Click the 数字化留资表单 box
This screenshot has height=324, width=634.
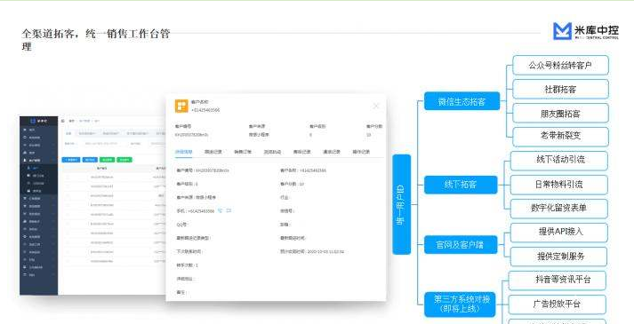point(559,209)
